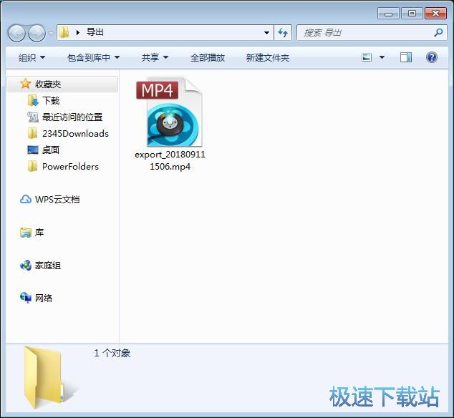Select 家庭组 in the navigation pane
The width and height of the screenshot is (454, 418).
click(48, 266)
